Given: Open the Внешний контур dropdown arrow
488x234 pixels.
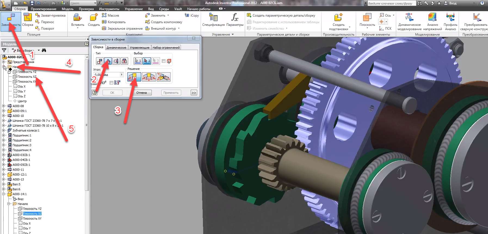Looking at the screenshot, I should 179,29.
